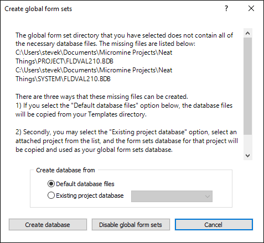Image resolution: width=264 pixels, height=243 pixels.
Task: Click the scroll down arrow of message box
Action: coord(247,156)
